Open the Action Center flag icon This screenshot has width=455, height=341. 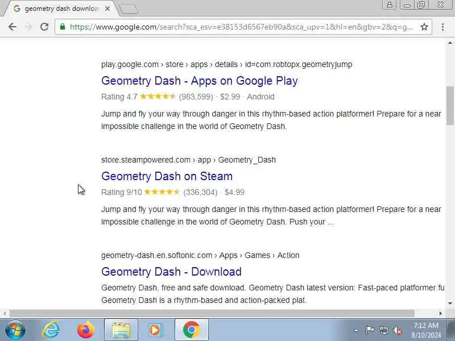pyautogui.click(x=370, y=330)
